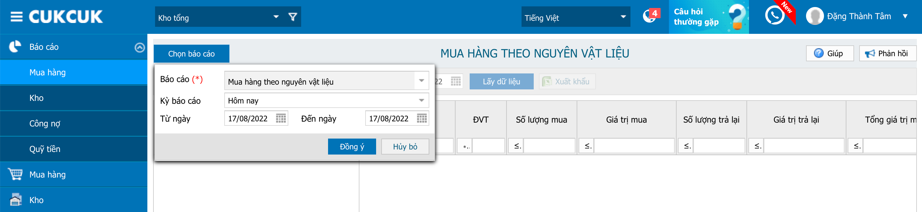Open the hamburger menu next to CUKCUK
The width and height of the screenshot is (922, 212).
[x=16, y=17]
